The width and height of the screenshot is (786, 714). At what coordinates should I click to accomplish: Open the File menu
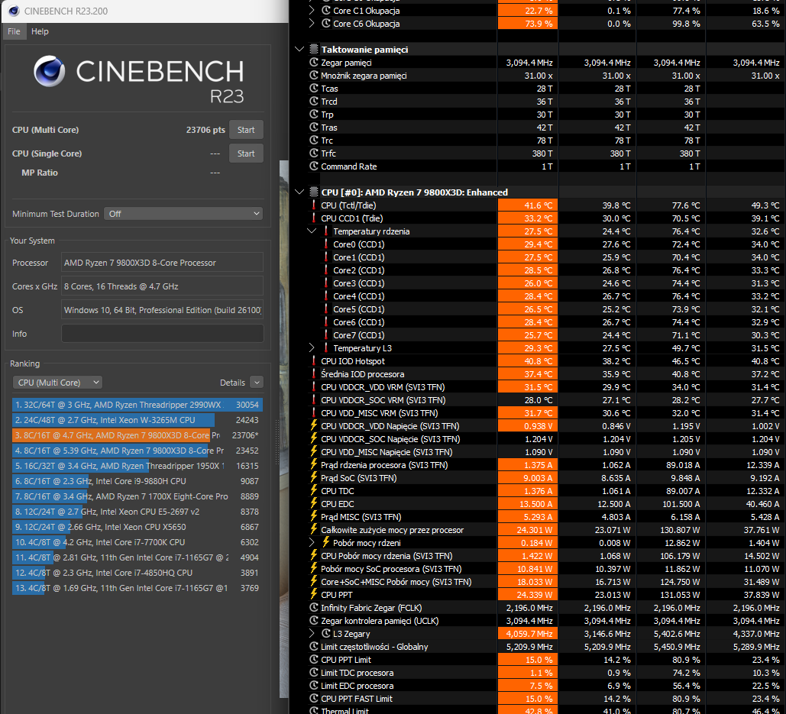tap(14, 31)
